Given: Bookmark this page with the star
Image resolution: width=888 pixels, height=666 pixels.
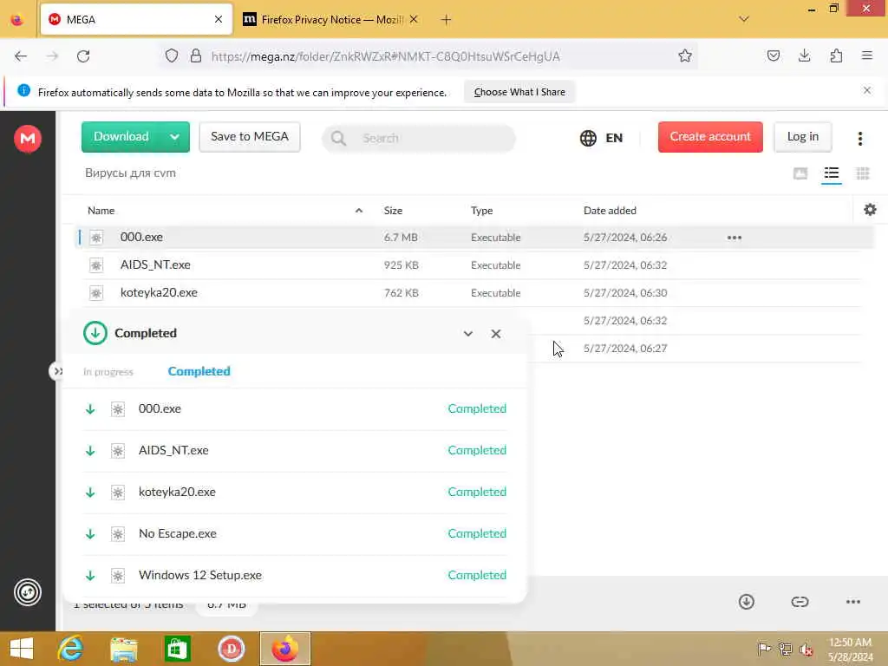Looking at the screenshot, I should point(685,55).
